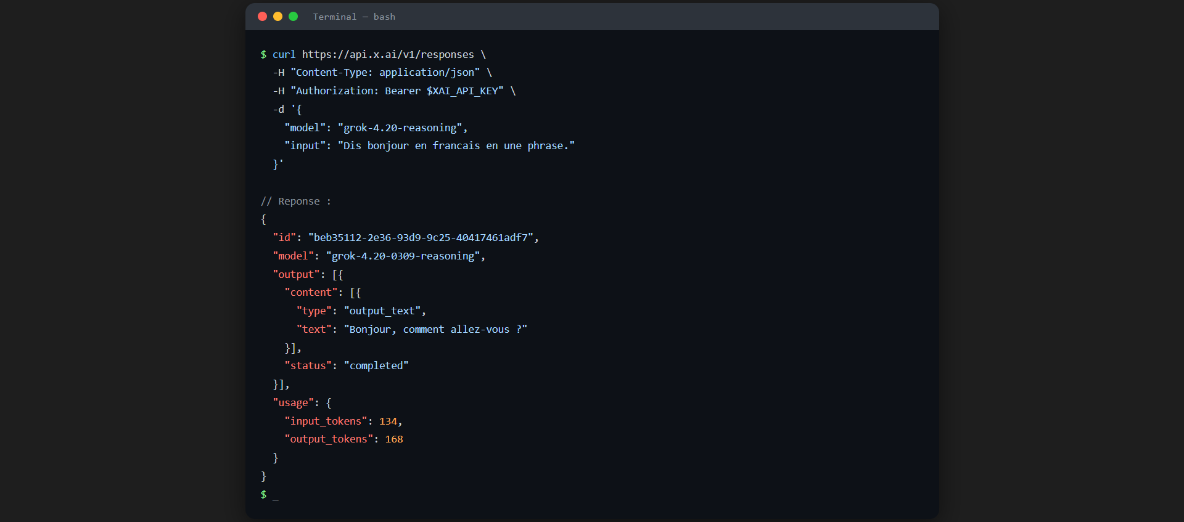Click the "completed" status value

click(376, 365)
